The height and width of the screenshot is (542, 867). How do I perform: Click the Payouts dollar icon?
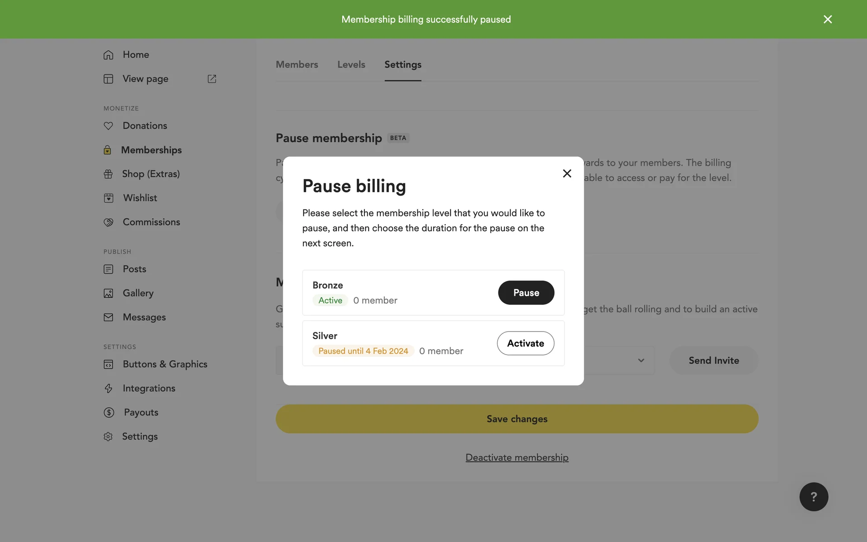pos(109,412)
